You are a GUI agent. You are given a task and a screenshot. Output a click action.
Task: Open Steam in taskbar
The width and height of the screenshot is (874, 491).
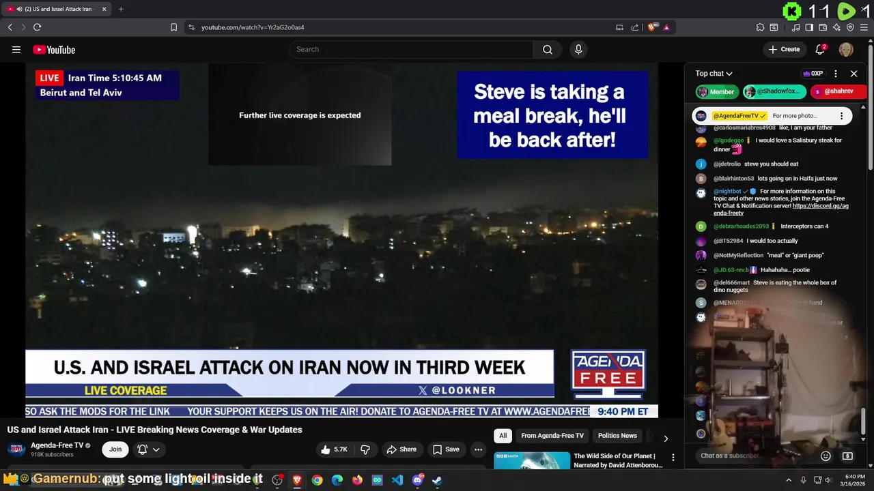(x=437, y=480)
